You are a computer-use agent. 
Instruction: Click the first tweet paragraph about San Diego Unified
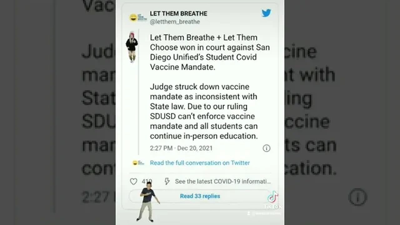click(210, 52)
